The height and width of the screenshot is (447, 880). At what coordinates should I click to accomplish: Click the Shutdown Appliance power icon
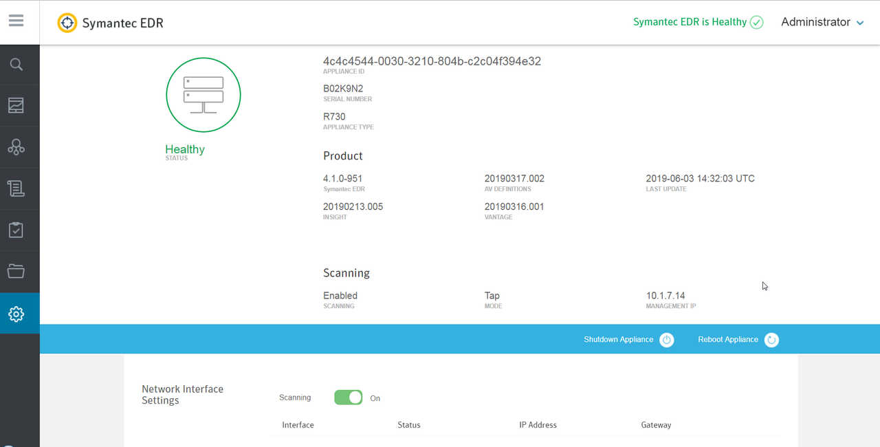click(667, 340)
